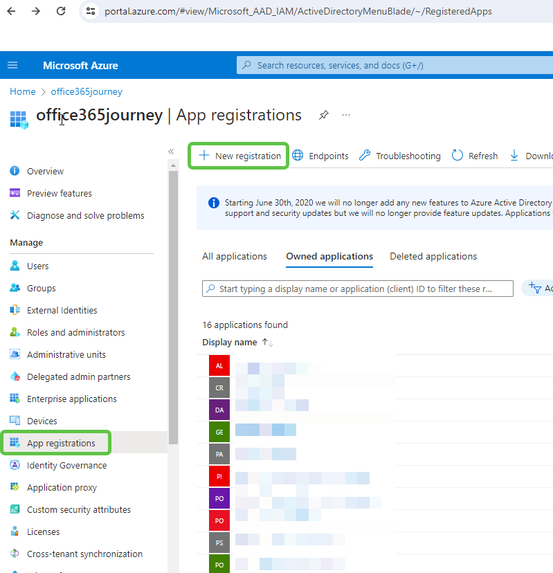Switch to the Deleted applications tab
The height and width of the screenshot is (573, 553).
coord(433,256)
